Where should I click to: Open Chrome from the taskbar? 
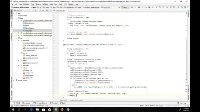tap(68, 110)
